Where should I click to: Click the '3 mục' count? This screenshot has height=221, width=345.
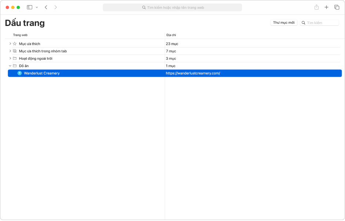tap(171, 59)
